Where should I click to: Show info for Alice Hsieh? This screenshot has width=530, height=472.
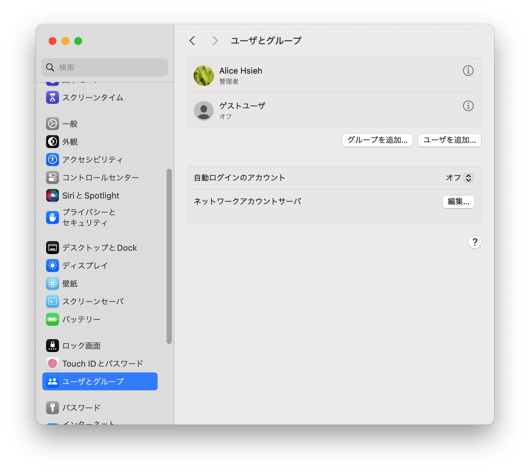pos(468,70)
